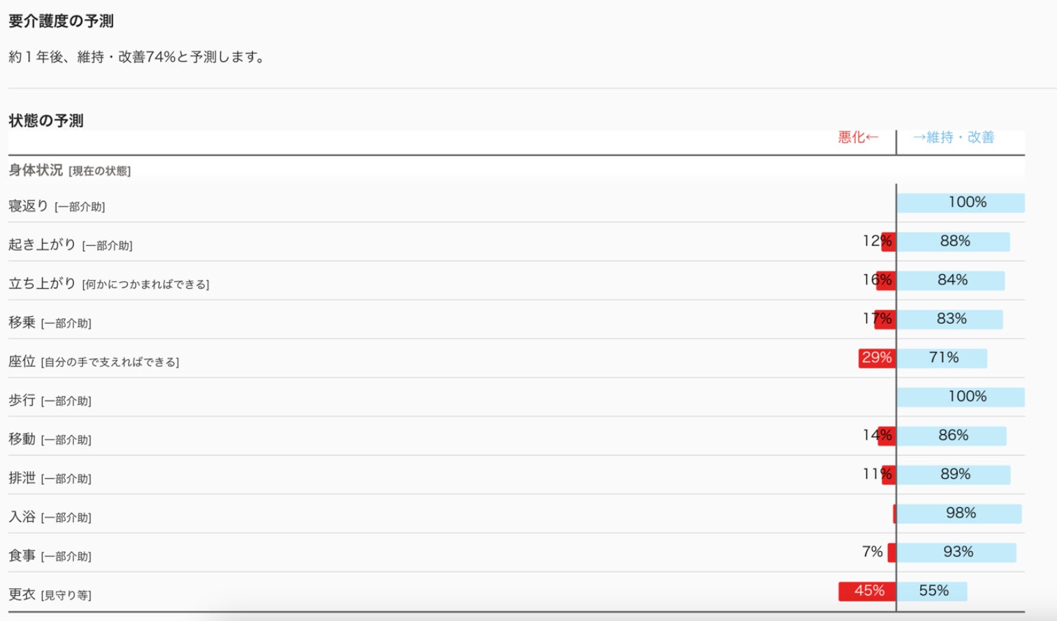Click the 74% prediction summary sentence

(137, 57)
